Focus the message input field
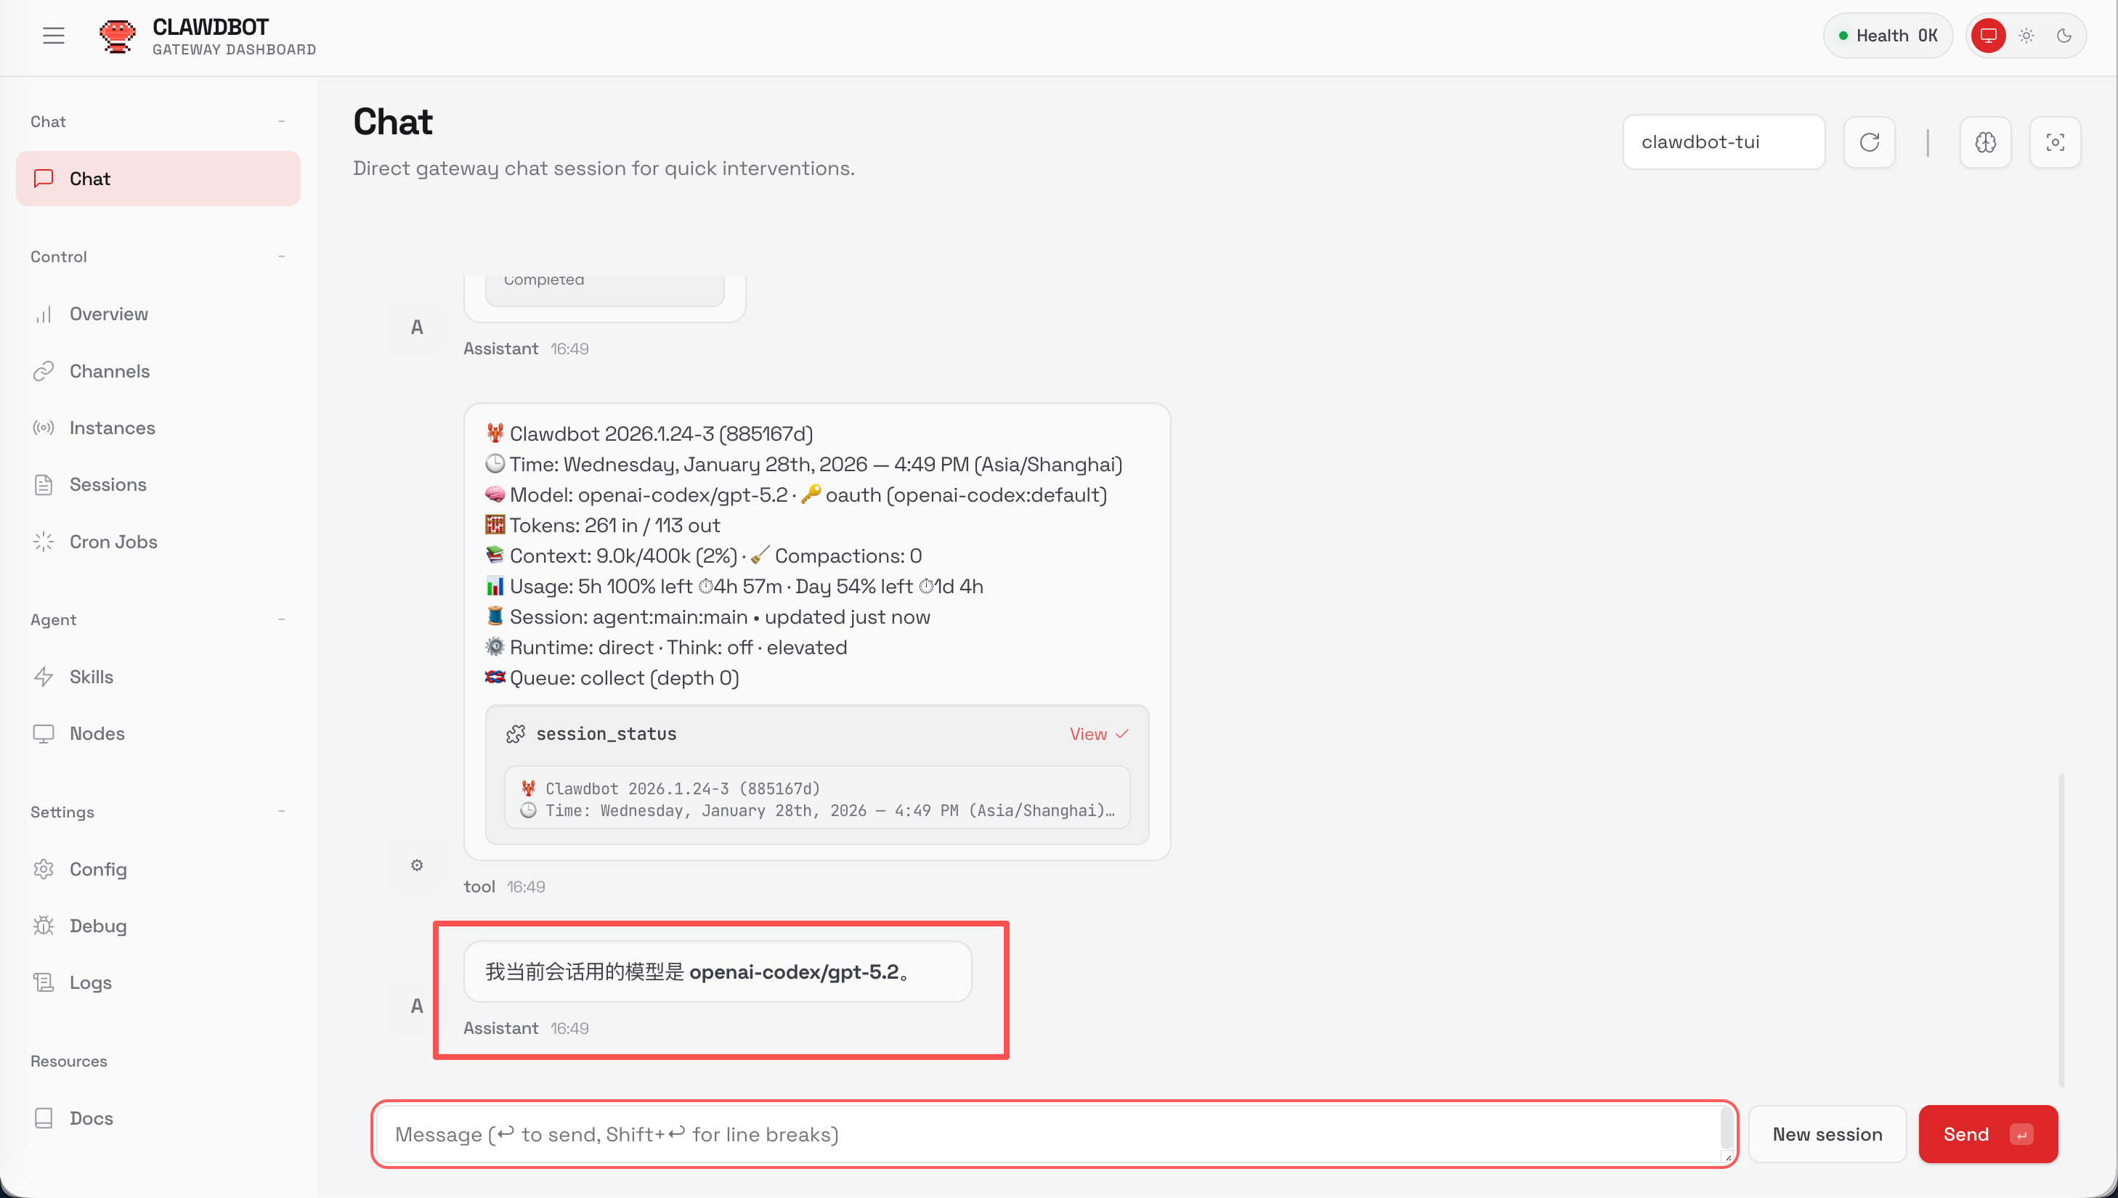 (1047, 1134)
